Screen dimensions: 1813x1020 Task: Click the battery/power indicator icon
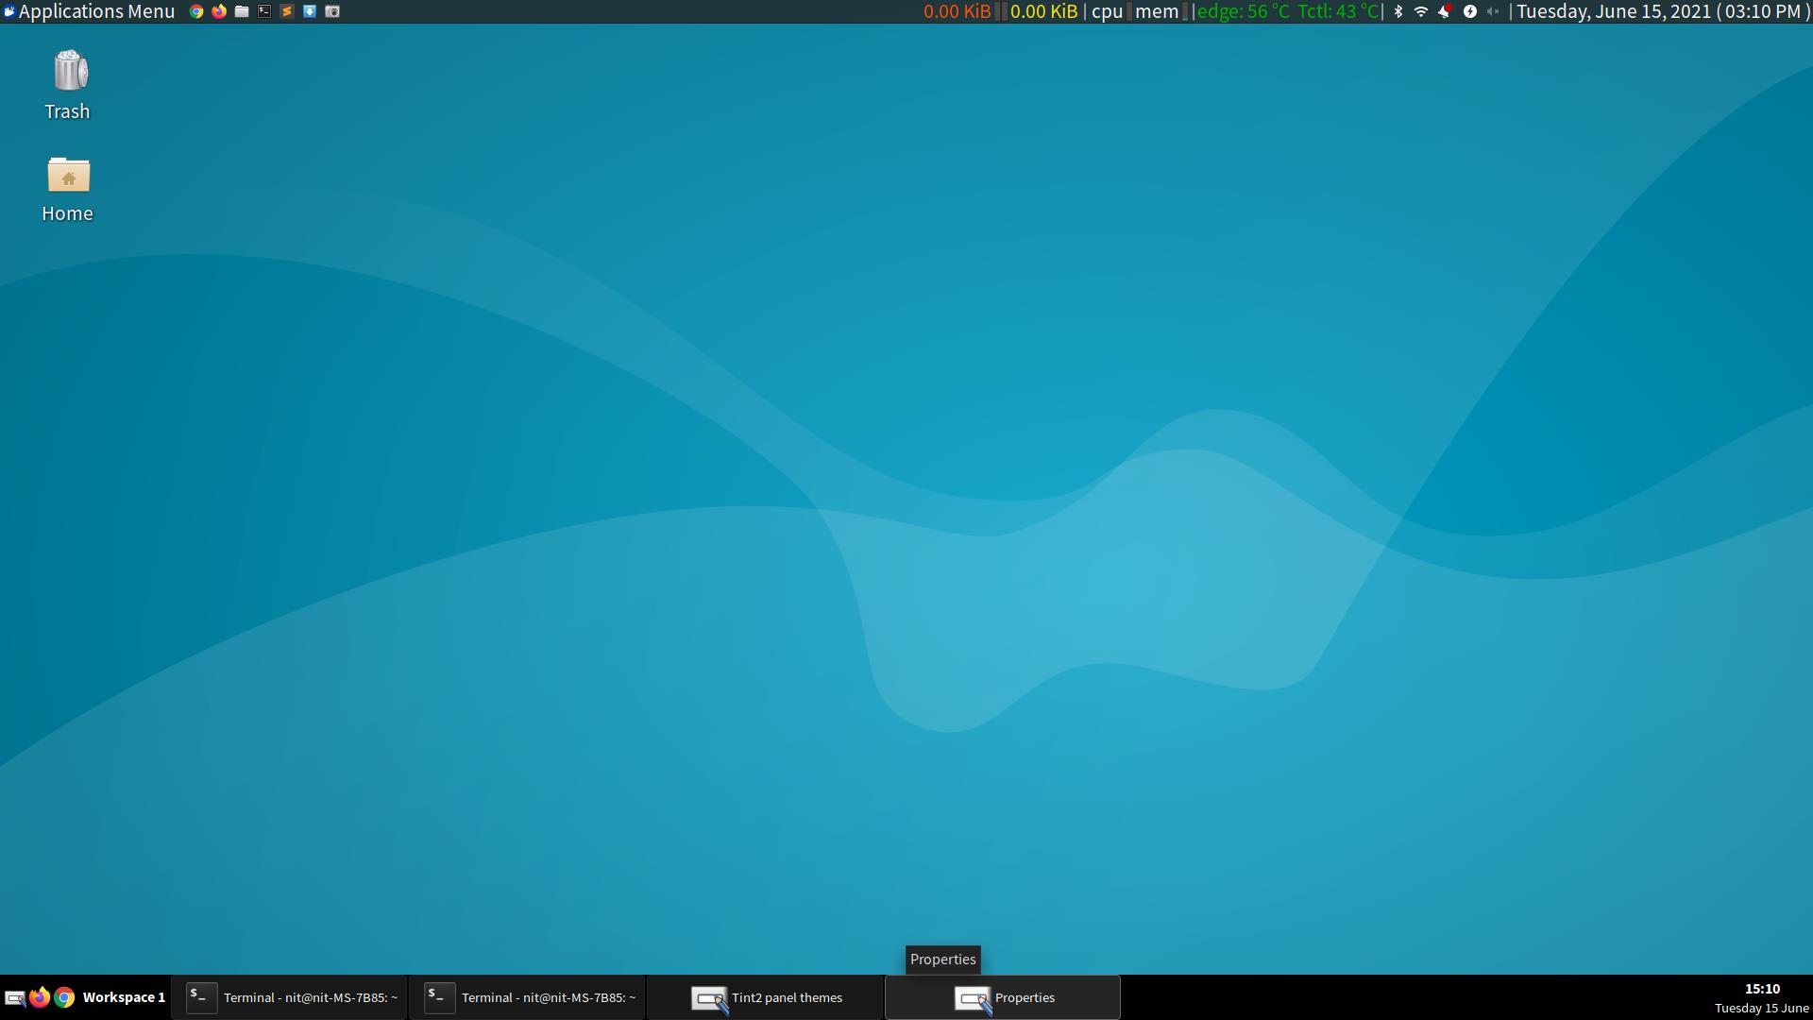coord(1470,11)
